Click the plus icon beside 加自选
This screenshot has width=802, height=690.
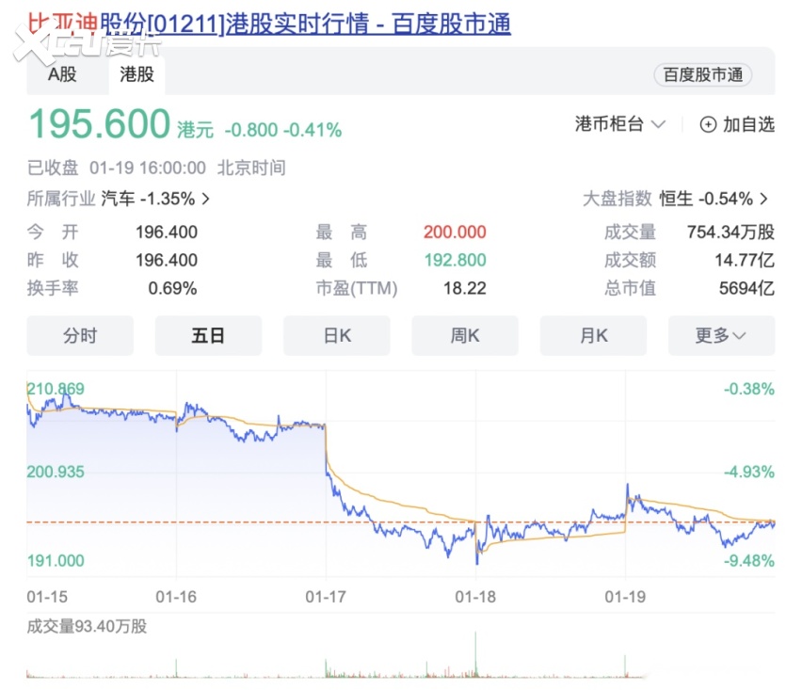(709, 124)
